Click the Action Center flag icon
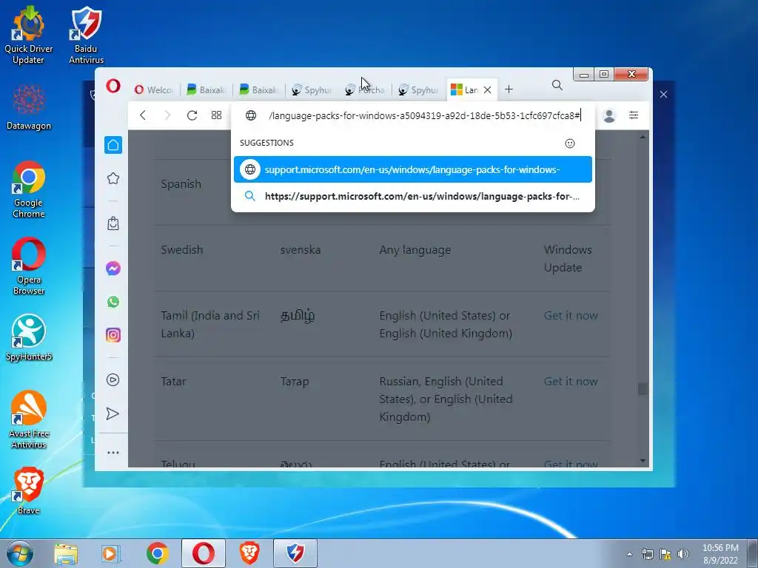Viewport: 758px width, 568px height. [x=665, y=554]
